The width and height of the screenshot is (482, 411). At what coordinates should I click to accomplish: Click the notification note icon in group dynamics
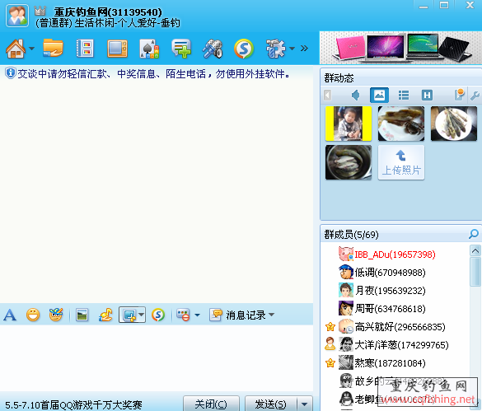pos(459,95)
